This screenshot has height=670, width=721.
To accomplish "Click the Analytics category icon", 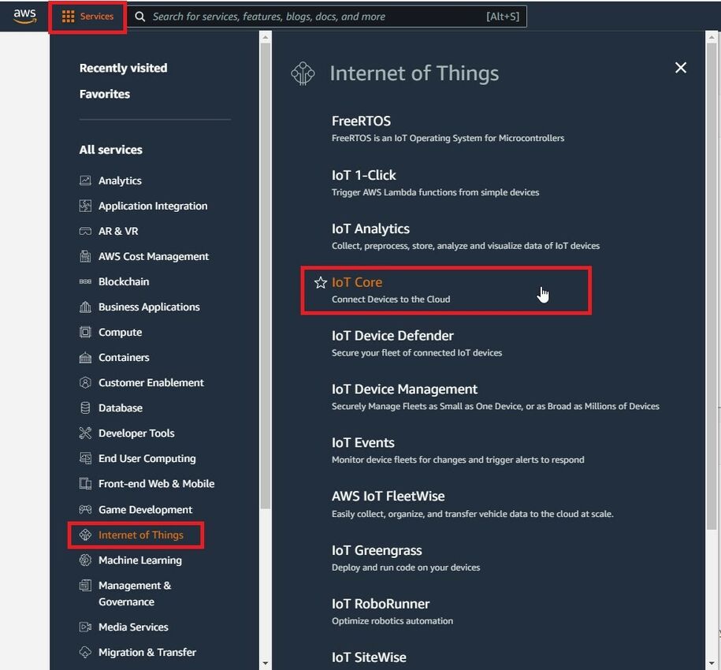I will 85,181.
